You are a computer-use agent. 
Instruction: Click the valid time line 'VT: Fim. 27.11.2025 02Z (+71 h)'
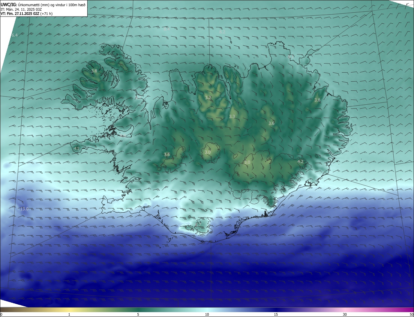pyautogui.click(x=27, y=14)
